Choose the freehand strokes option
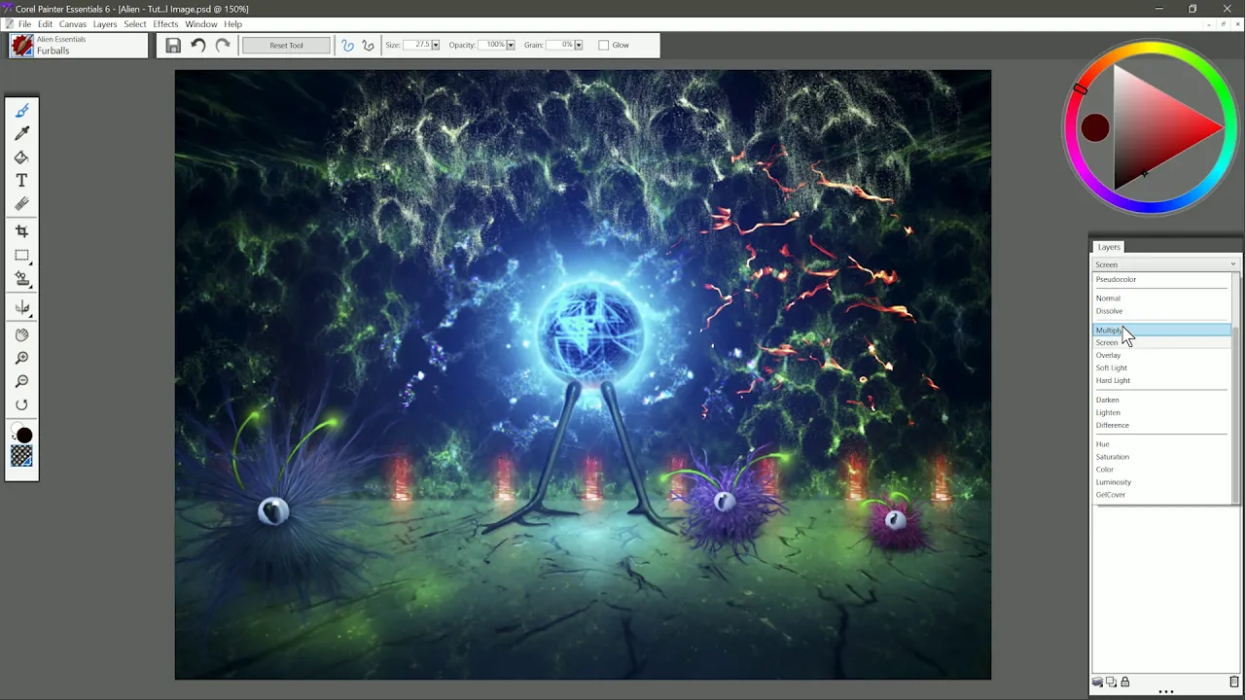The width and height of the screenshot is (1245, 700). click(x=347, y=45)
